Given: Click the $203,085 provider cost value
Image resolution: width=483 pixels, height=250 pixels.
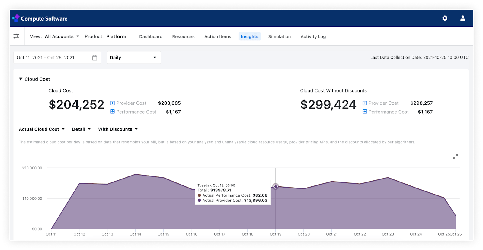Looking at the screenshot, I should [169, 103].
